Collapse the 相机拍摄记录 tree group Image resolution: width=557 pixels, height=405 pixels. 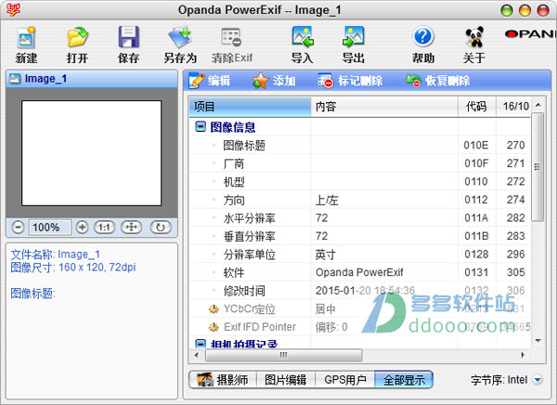[201, 344]
